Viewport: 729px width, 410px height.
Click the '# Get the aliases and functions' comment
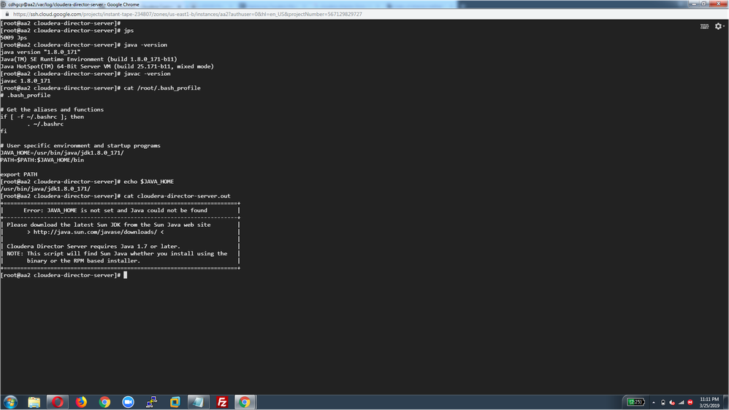pyautogui.click(x=52, y=109)
